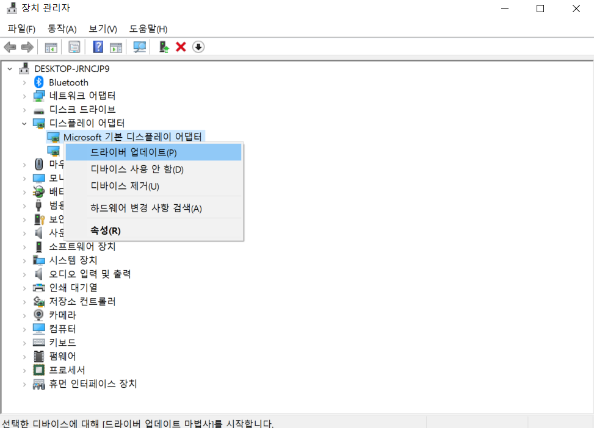Screen dimensions: 594x428
Task: Expand the 펌웨어 category
Action: [x=24, y=357]
